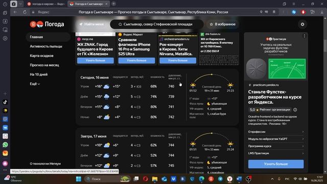Open the orange mail icon in sidebar
The image size is (327, 184).
point(5,153)
